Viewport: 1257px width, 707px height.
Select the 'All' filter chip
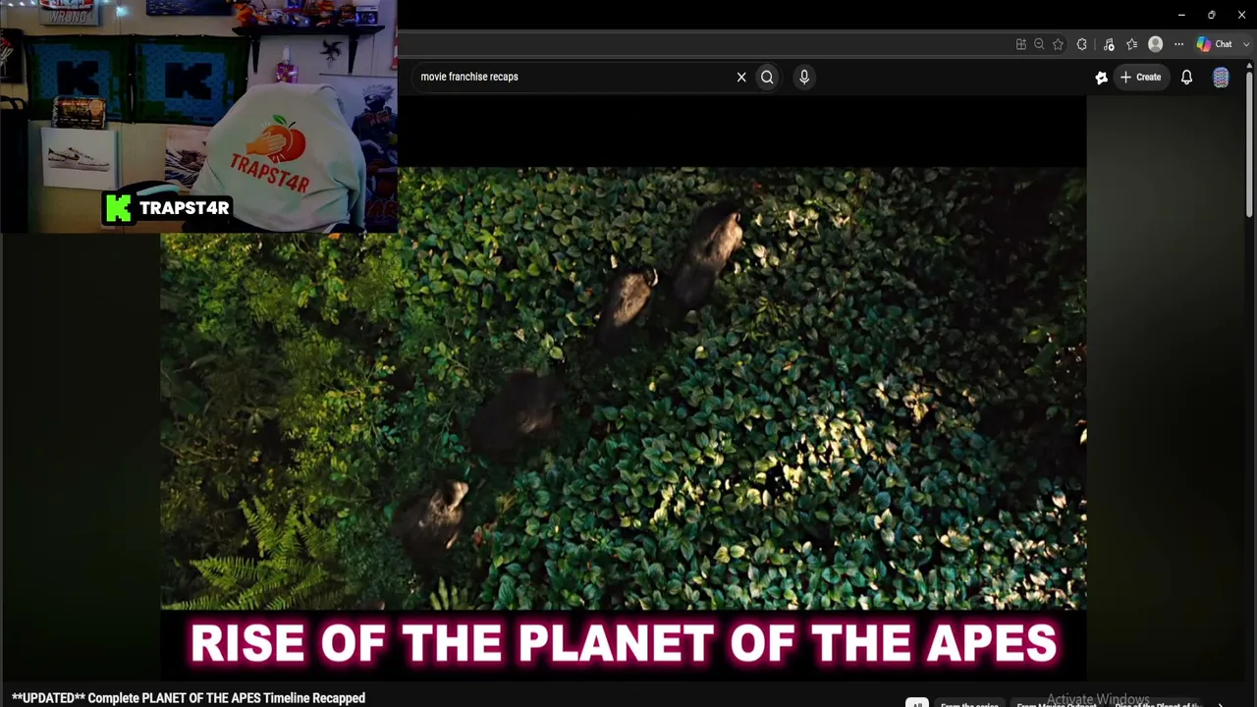pos(916,703)
